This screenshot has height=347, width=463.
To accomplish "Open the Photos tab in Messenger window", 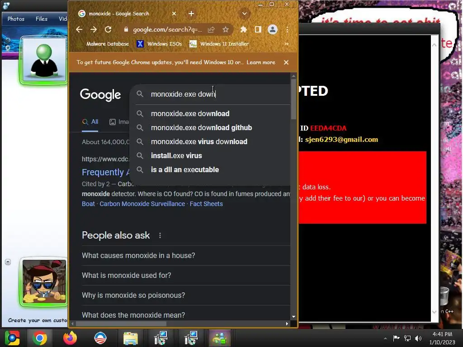I will click(16, 19).
